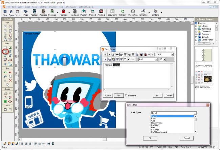The height and width of the screenshot is (150, 220).
Task: Click the Publish toolbar icon
Action: 84,13
